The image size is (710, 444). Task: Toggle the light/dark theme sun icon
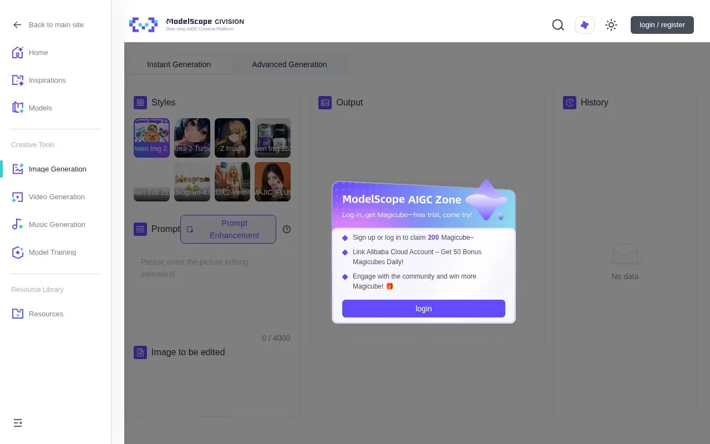click(x=611, y=25)
